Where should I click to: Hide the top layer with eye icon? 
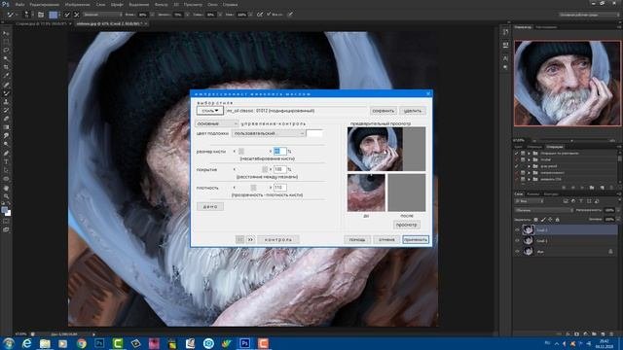click(517, 229)
